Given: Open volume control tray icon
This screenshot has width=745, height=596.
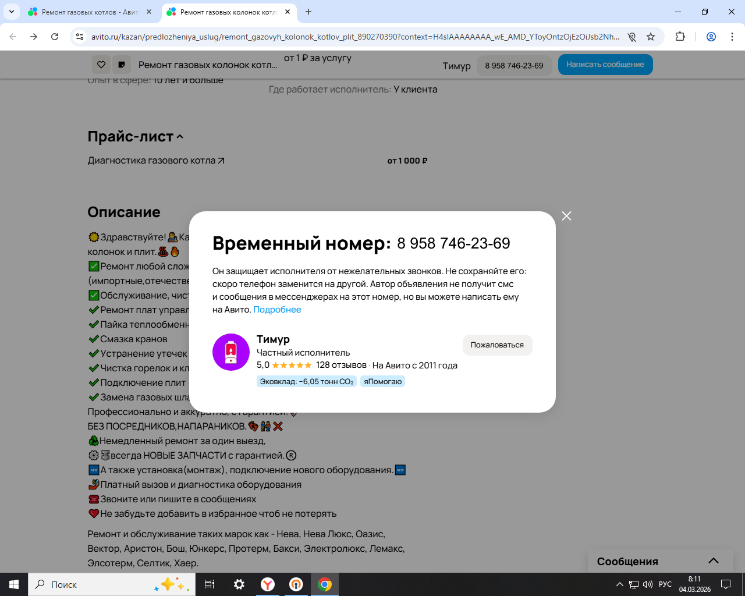Looking at the screenshot, I should point(648,584).
